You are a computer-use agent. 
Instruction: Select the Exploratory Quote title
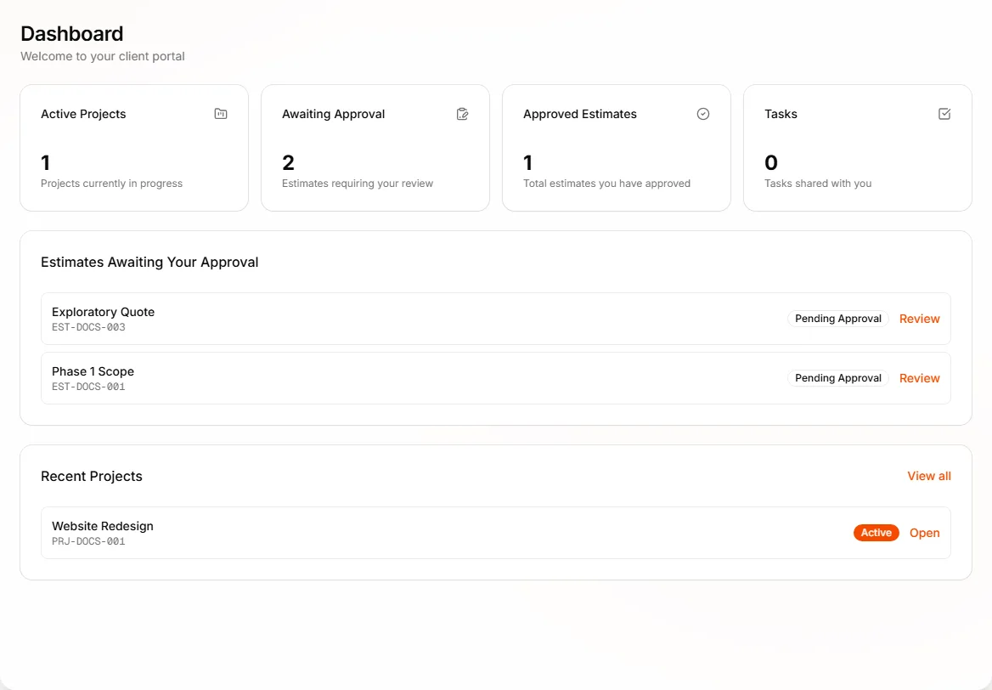pos(103,312)
